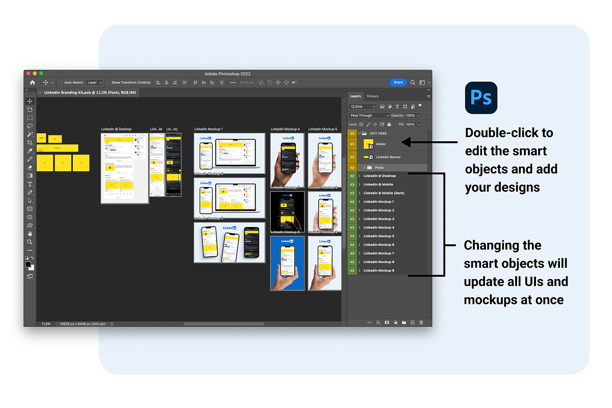Screen dimensions: 612x408
Task: Create a new adjustment layer icon
Action: (395, 322)
